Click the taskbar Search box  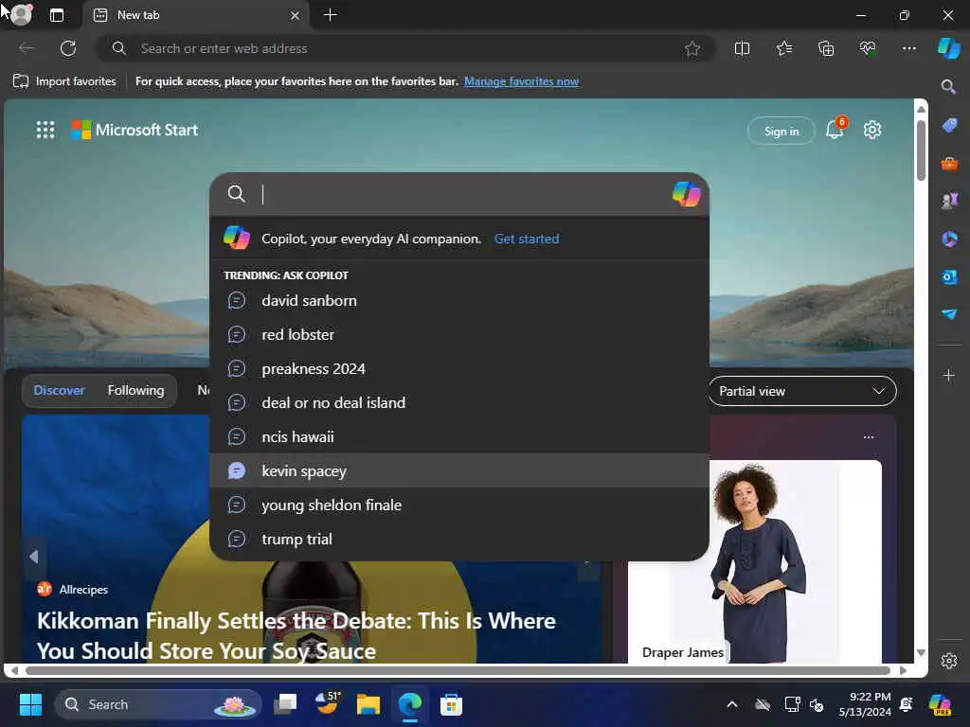[158, 704]
